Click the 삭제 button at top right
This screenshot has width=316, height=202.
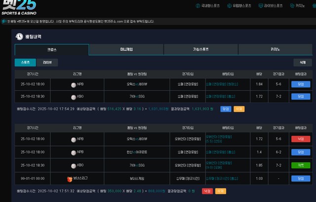[302, 63]
